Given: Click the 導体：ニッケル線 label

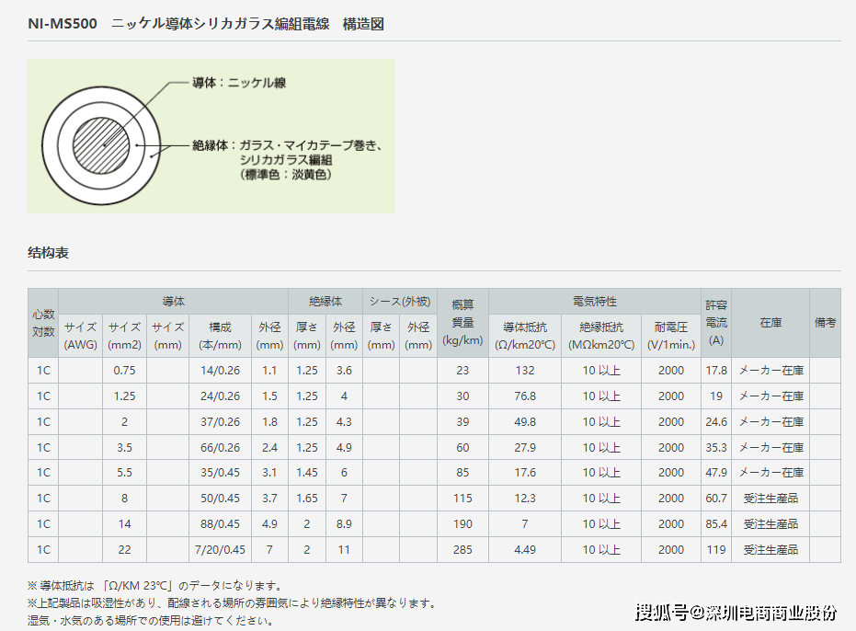Looking at the screenshot, I should pyautogui.click(x=238, y=83).
